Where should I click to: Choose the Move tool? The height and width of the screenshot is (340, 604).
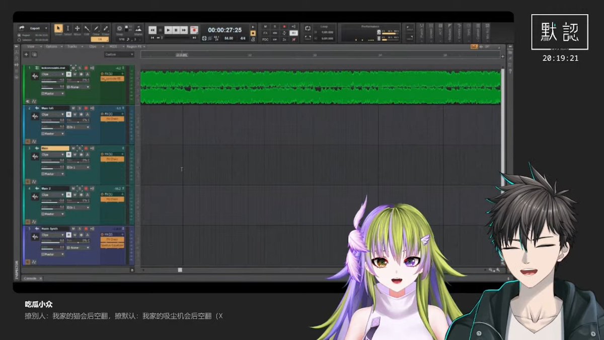pyautogui.click(x=78, y=29)
